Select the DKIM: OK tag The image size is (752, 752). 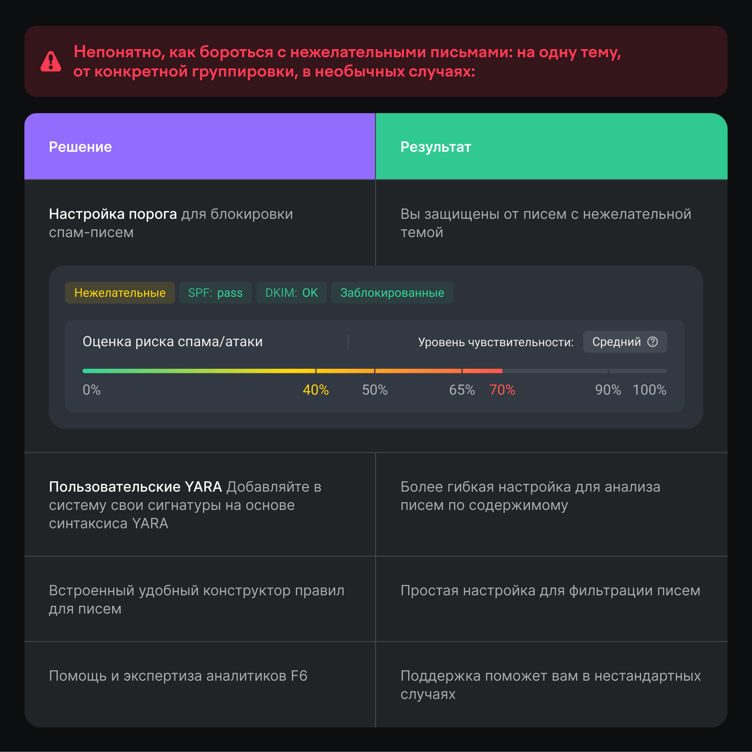tap(291, 293)
